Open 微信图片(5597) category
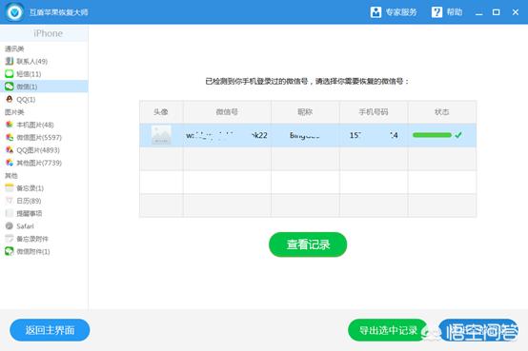528x351 pixels. click(x=39, y=138)
